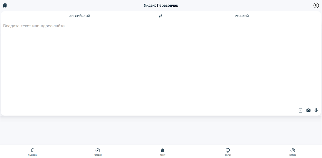
Task: Click the bookmark icon above 'подборки'
Action: pyautogui.click(x=33, y=150)
